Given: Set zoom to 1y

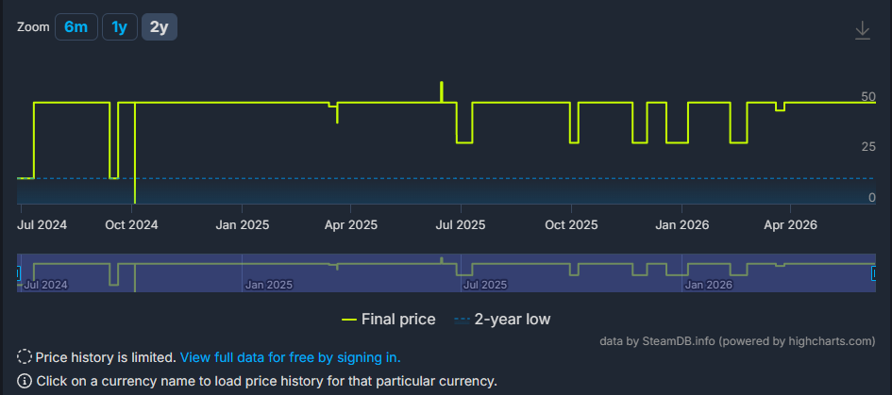Looking at the screenshot, I should [120, 26].
